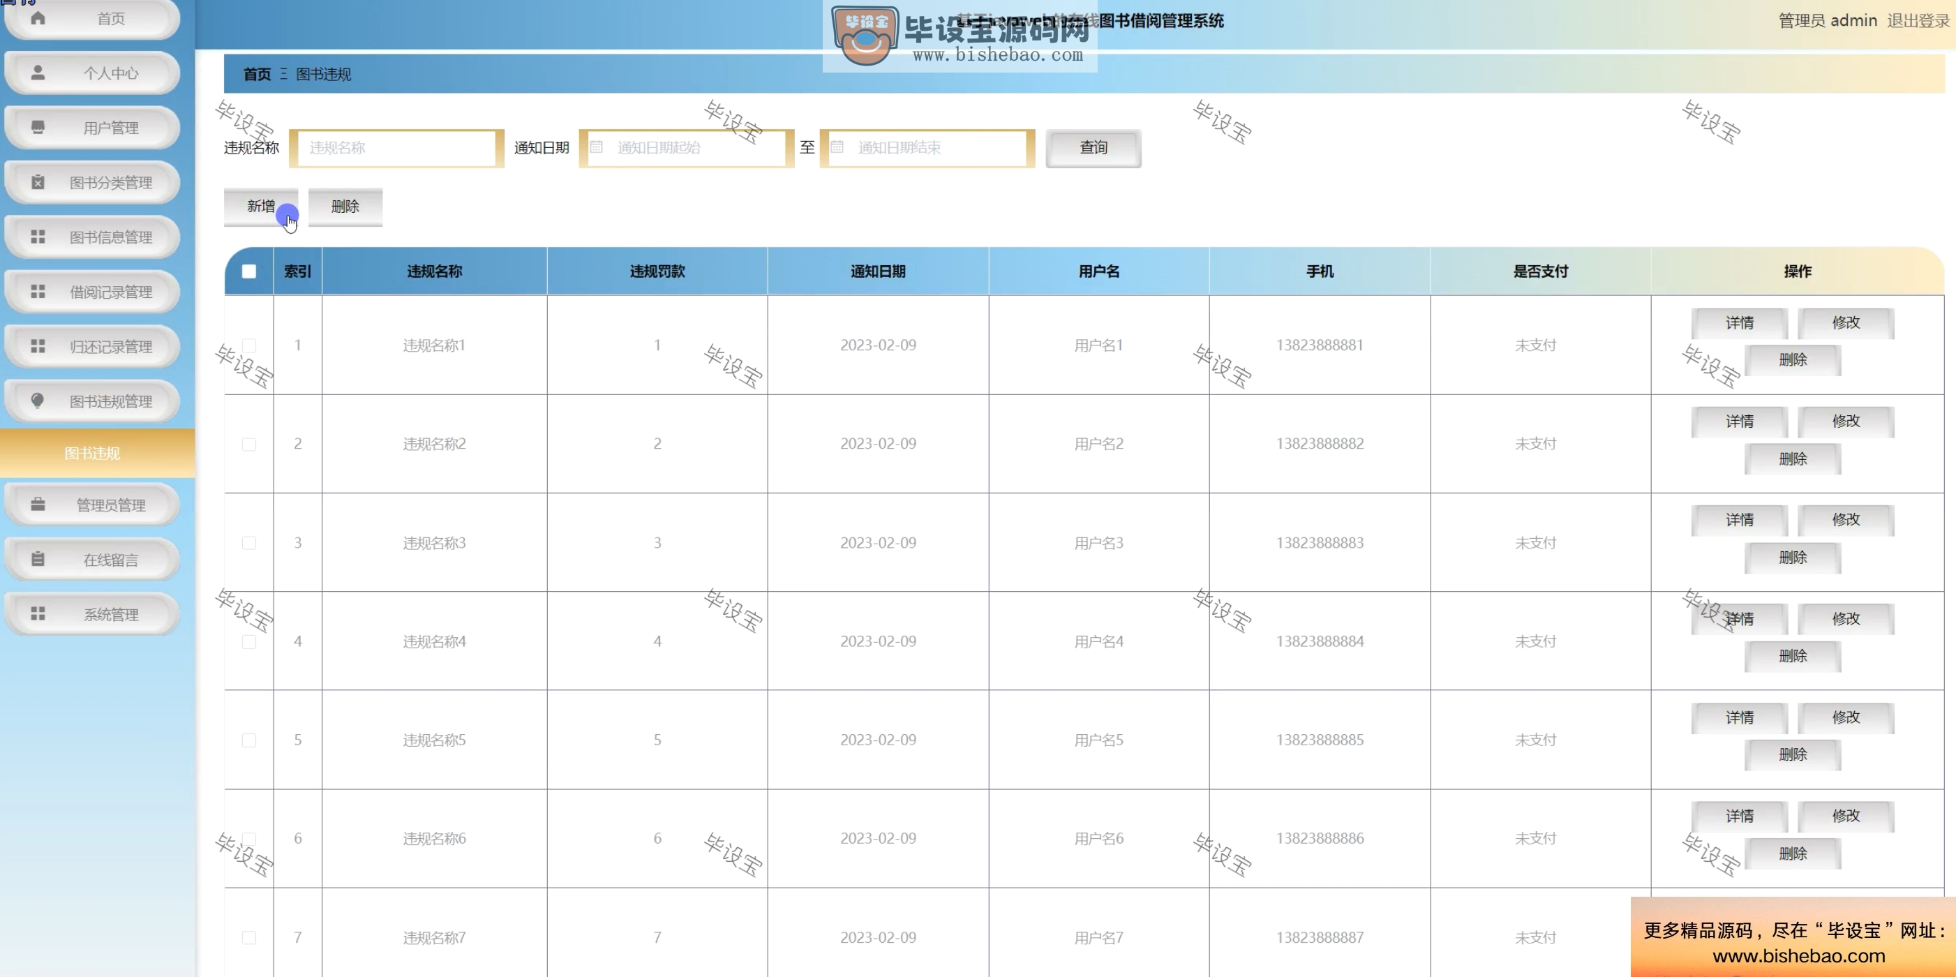Click the 删除 button above the table
The height and width of the screenshot is (977, 1956).
(345, 206)
